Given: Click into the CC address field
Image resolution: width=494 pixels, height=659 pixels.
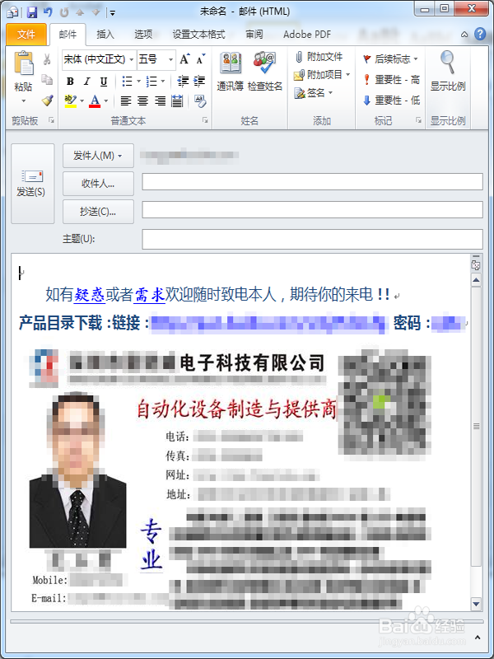Looking at the screenshot, I should [x=312, y=210].
